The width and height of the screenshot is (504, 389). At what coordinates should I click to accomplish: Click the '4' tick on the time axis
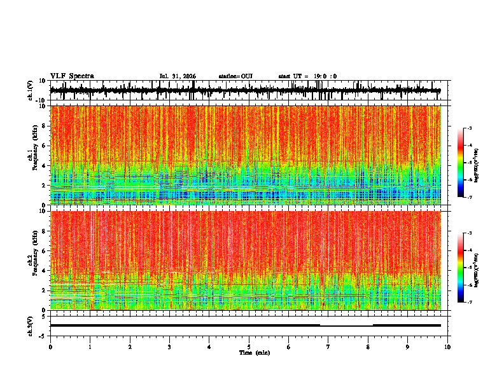[x=209, y=347]
